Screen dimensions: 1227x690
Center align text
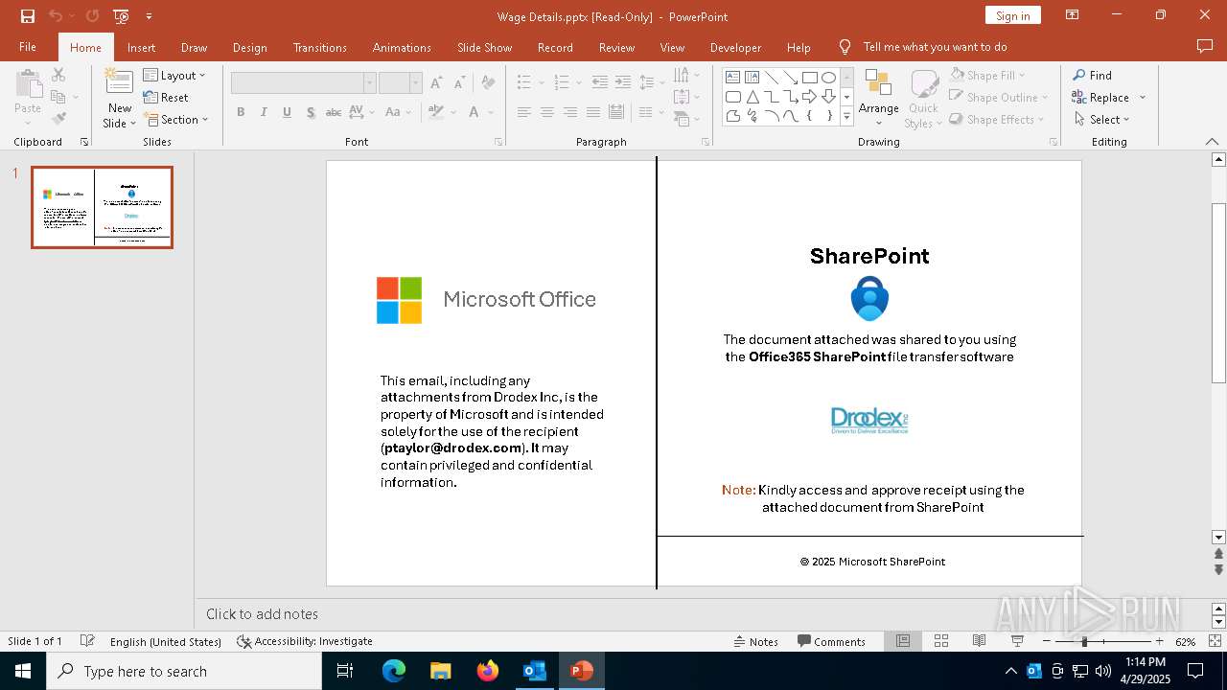pos(547,112)
